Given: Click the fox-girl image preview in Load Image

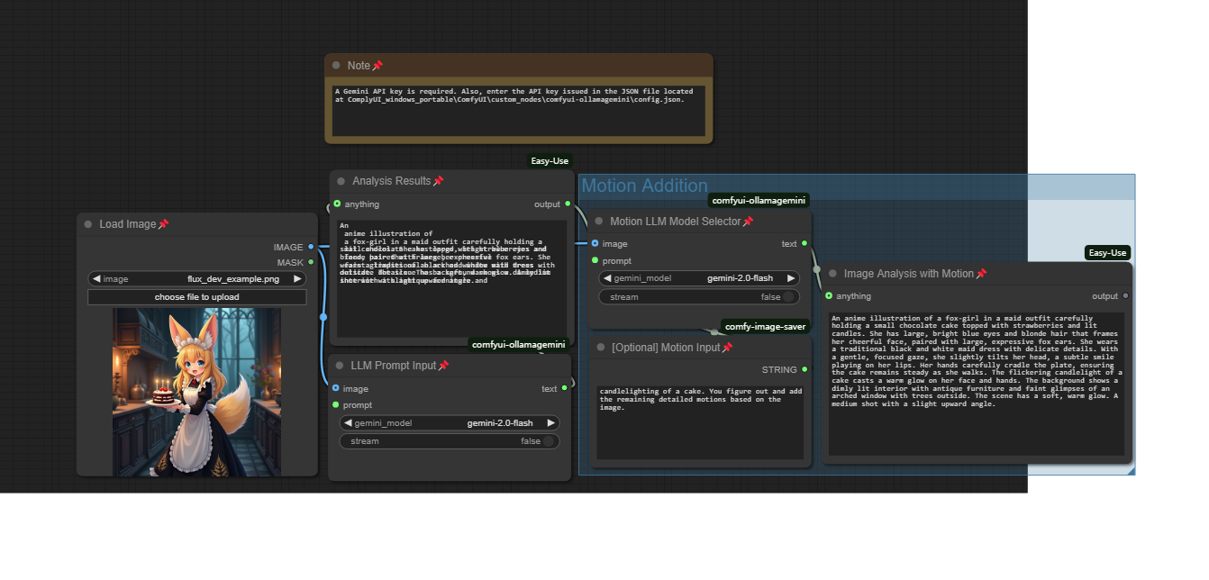Looking at the screenshot, I should pos(196,392).
